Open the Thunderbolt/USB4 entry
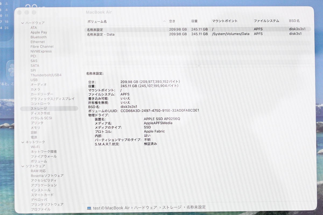 (x=46, y=75)
